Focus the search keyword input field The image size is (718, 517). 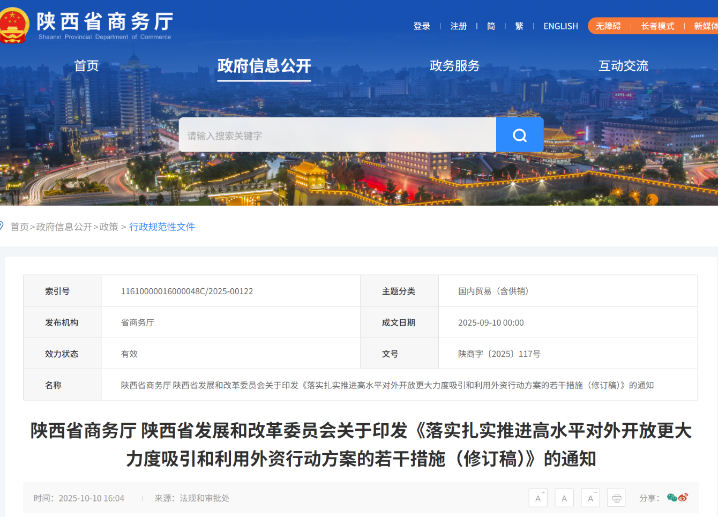(x=338, y=136)
